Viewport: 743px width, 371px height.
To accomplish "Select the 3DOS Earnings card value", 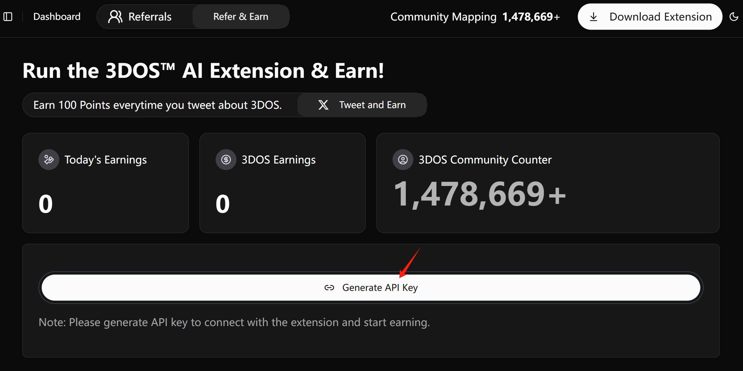I will [x=223, y=204].
